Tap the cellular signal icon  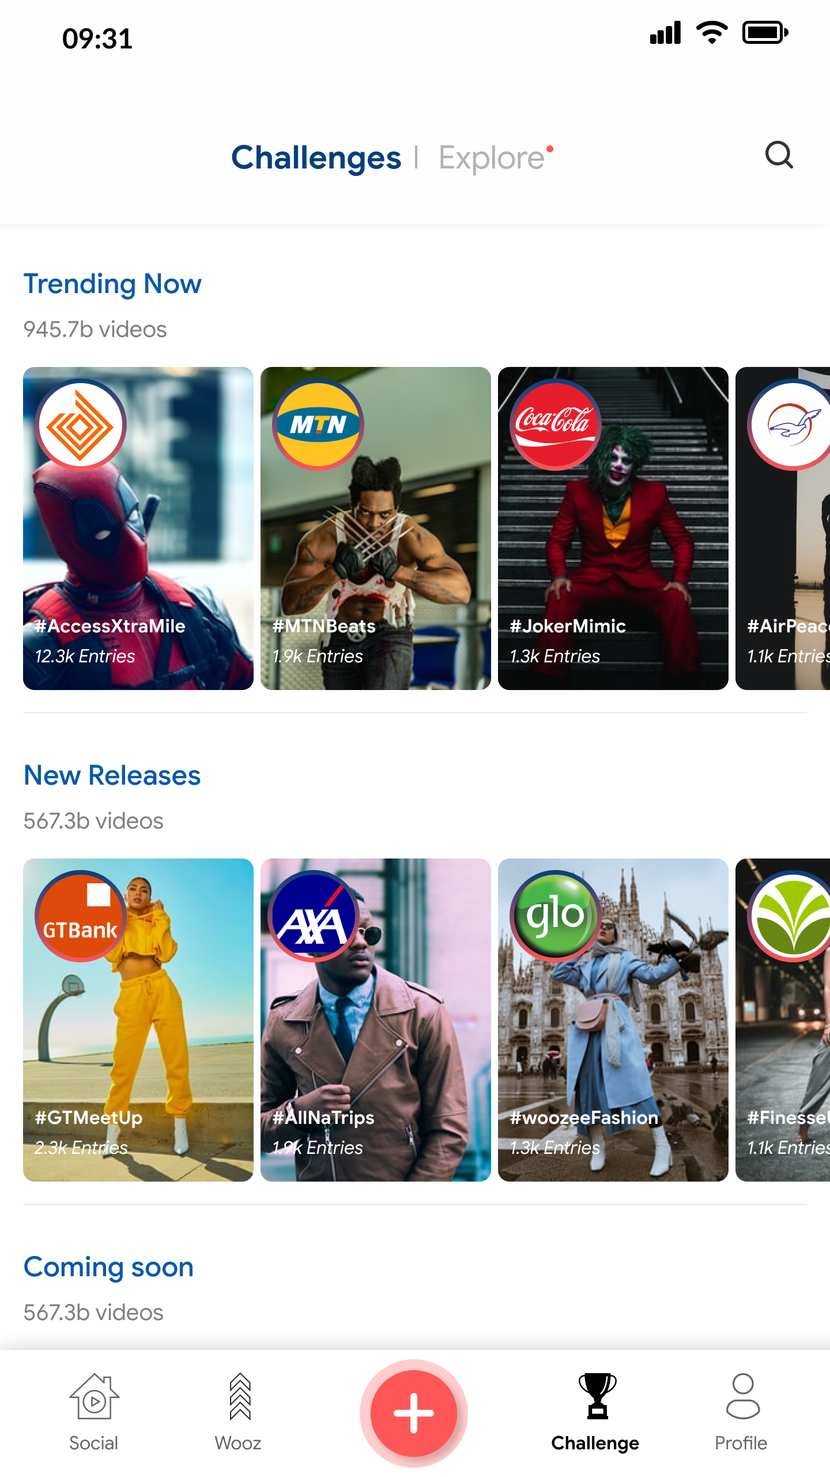point(665,32)
